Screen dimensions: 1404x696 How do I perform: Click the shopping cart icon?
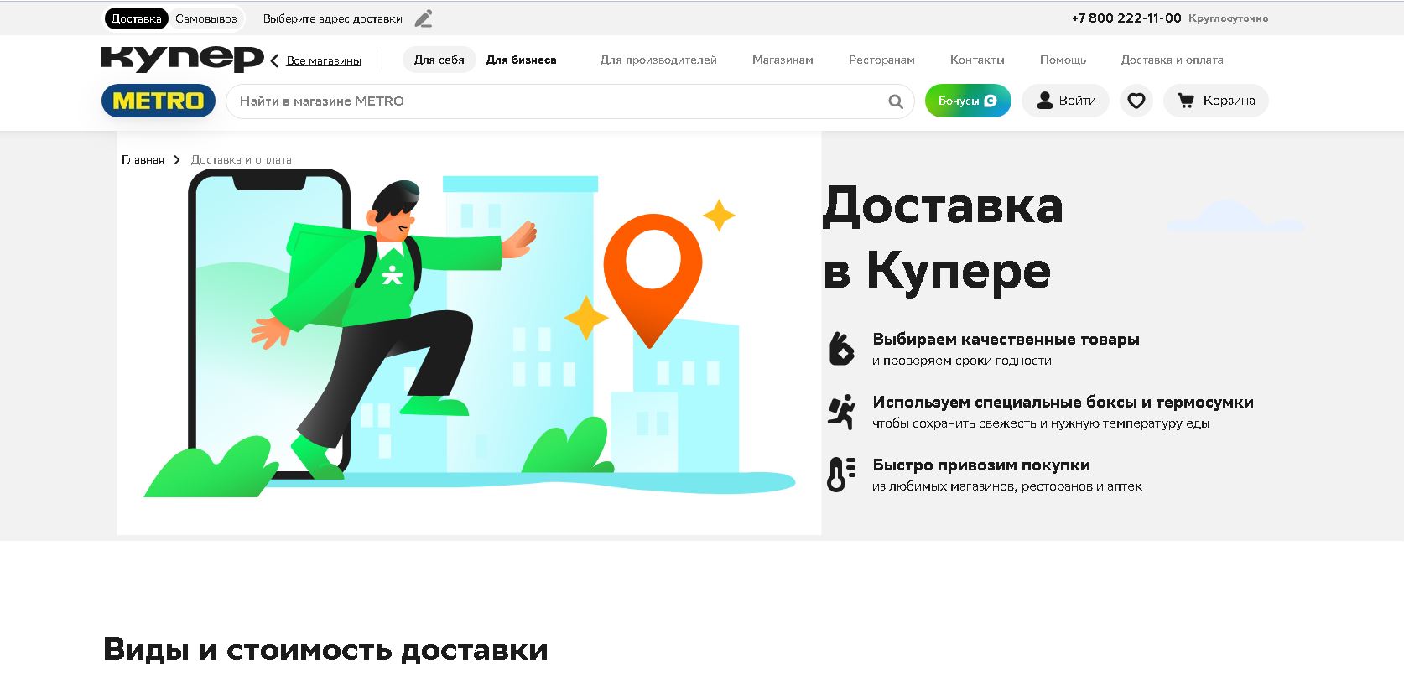(1186, 101)
